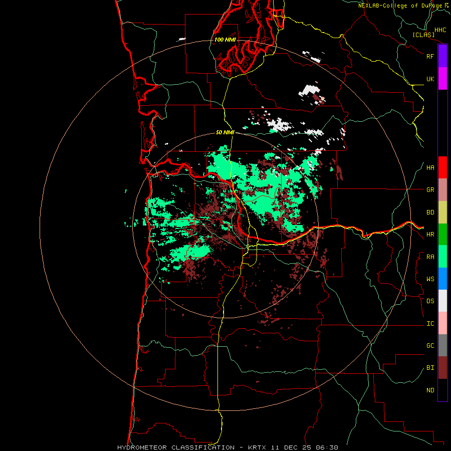Click the BI brown legend swatch
Image resolution: width=451 pixels, height=451 pixels.
[x=442, y=368]
